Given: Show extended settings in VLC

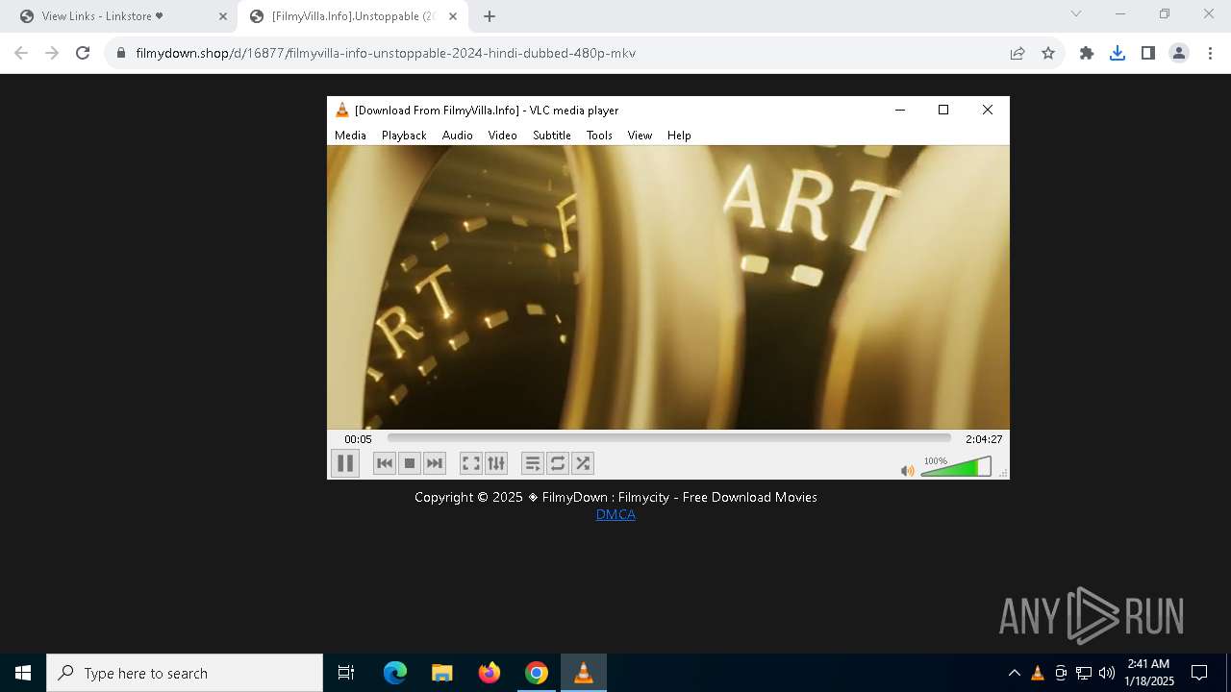Looking at the screenshot, I should [496, 463].
